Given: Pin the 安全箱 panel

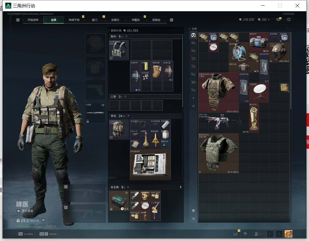Looking at the screenshot, I should point(180,187).
